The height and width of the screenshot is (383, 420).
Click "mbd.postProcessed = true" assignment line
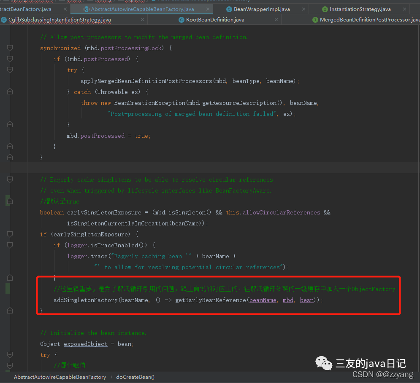108,136
